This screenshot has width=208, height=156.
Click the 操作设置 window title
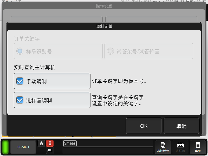tap(104, 6)
